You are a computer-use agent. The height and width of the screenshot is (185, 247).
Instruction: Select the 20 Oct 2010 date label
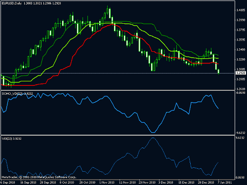tap(87, 183)
